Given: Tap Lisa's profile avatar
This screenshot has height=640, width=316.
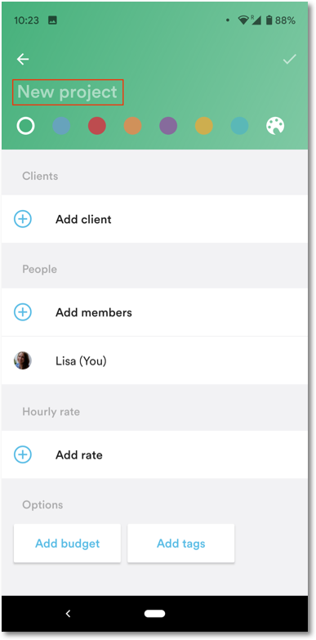Looking at the screenshot, I should pyautogui.click(x=23, y=360).
